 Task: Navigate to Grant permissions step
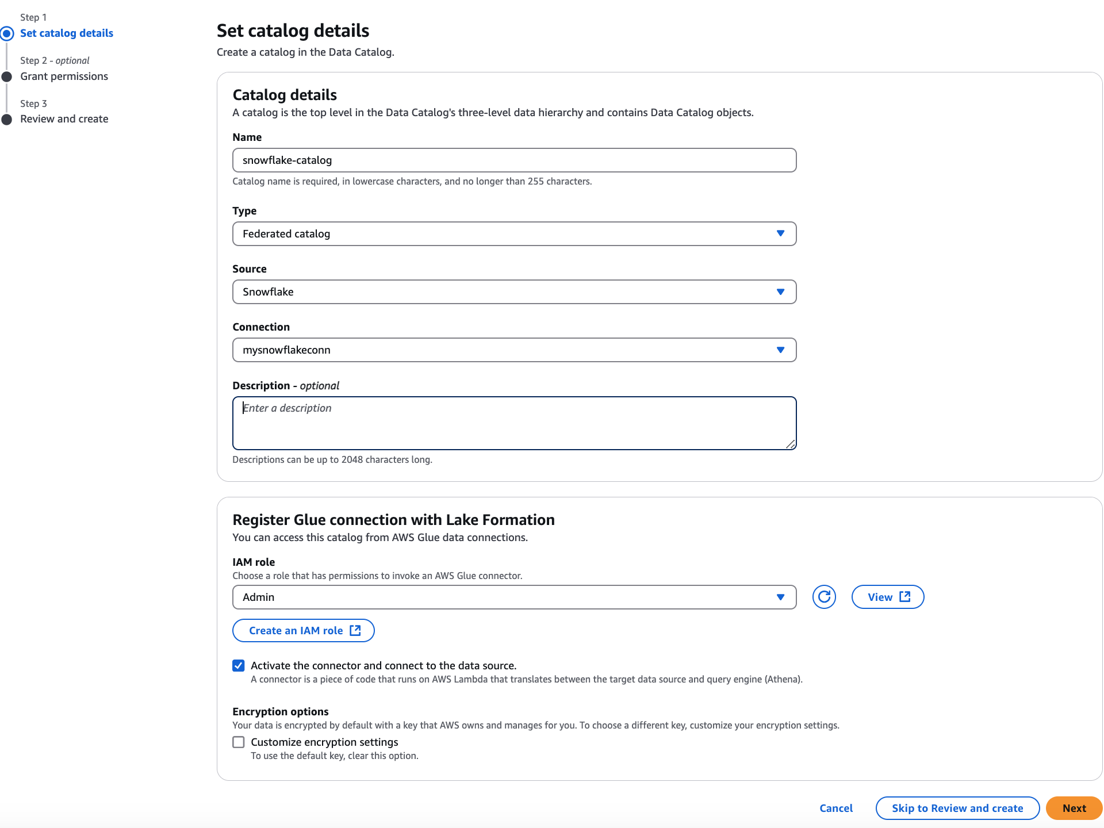pyautogui.click(x=64, y=76)
